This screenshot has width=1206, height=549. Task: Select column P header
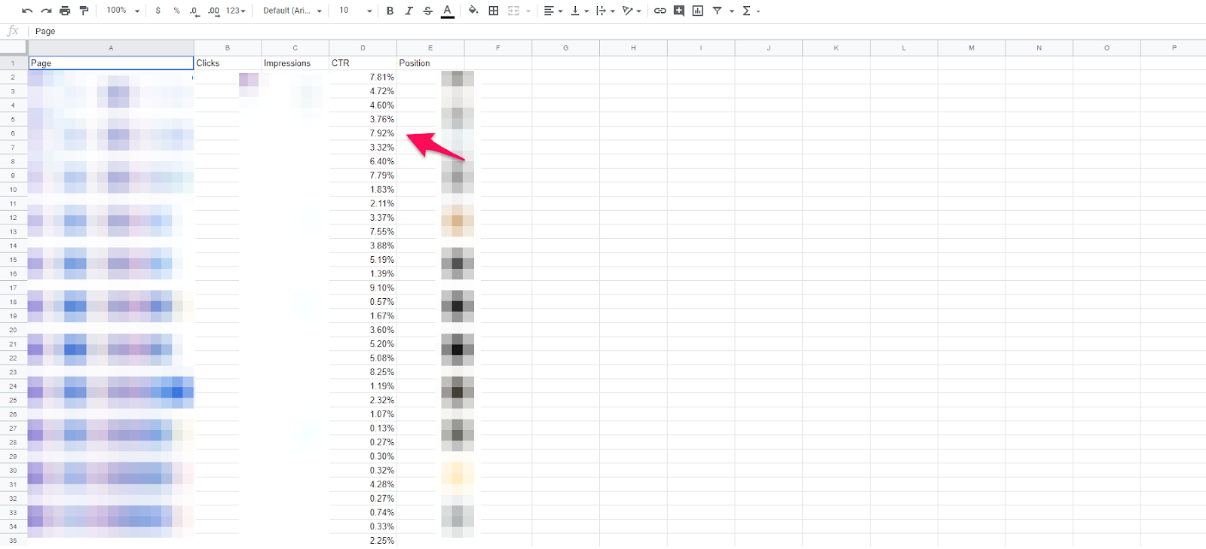point(1174,47)
